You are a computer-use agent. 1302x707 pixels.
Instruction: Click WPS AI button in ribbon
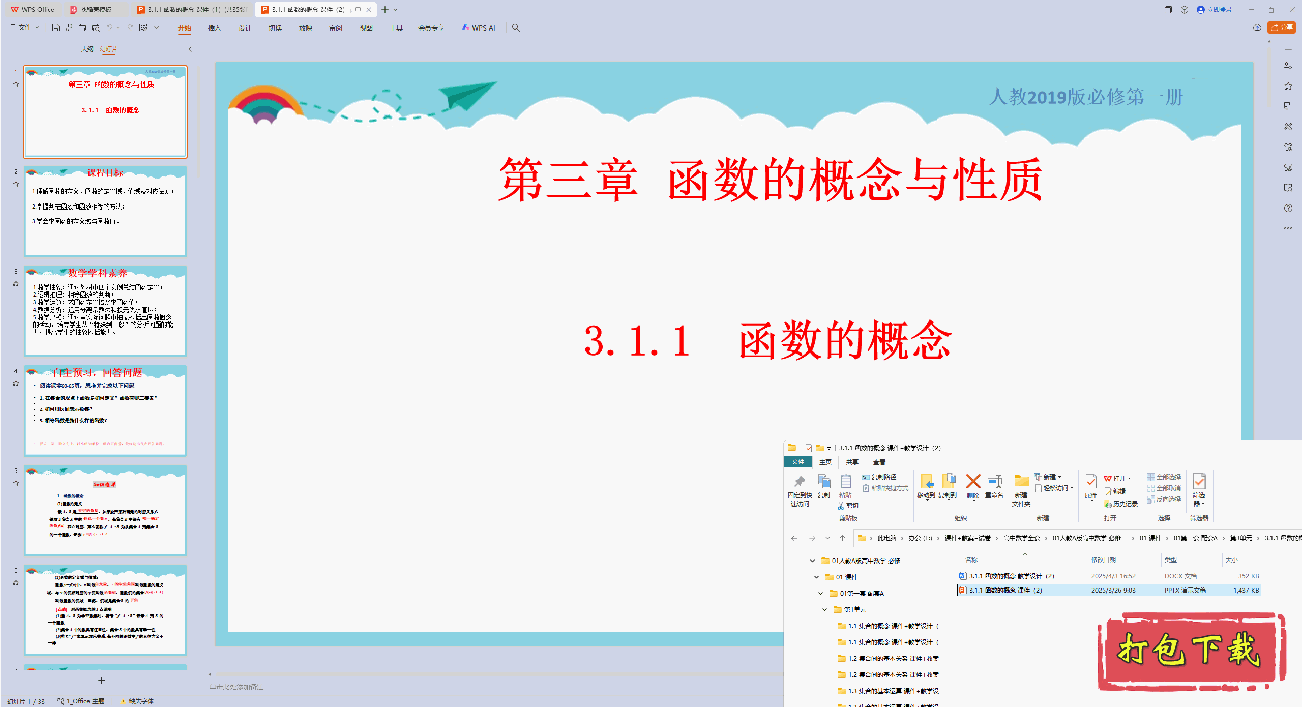[479, 28]
